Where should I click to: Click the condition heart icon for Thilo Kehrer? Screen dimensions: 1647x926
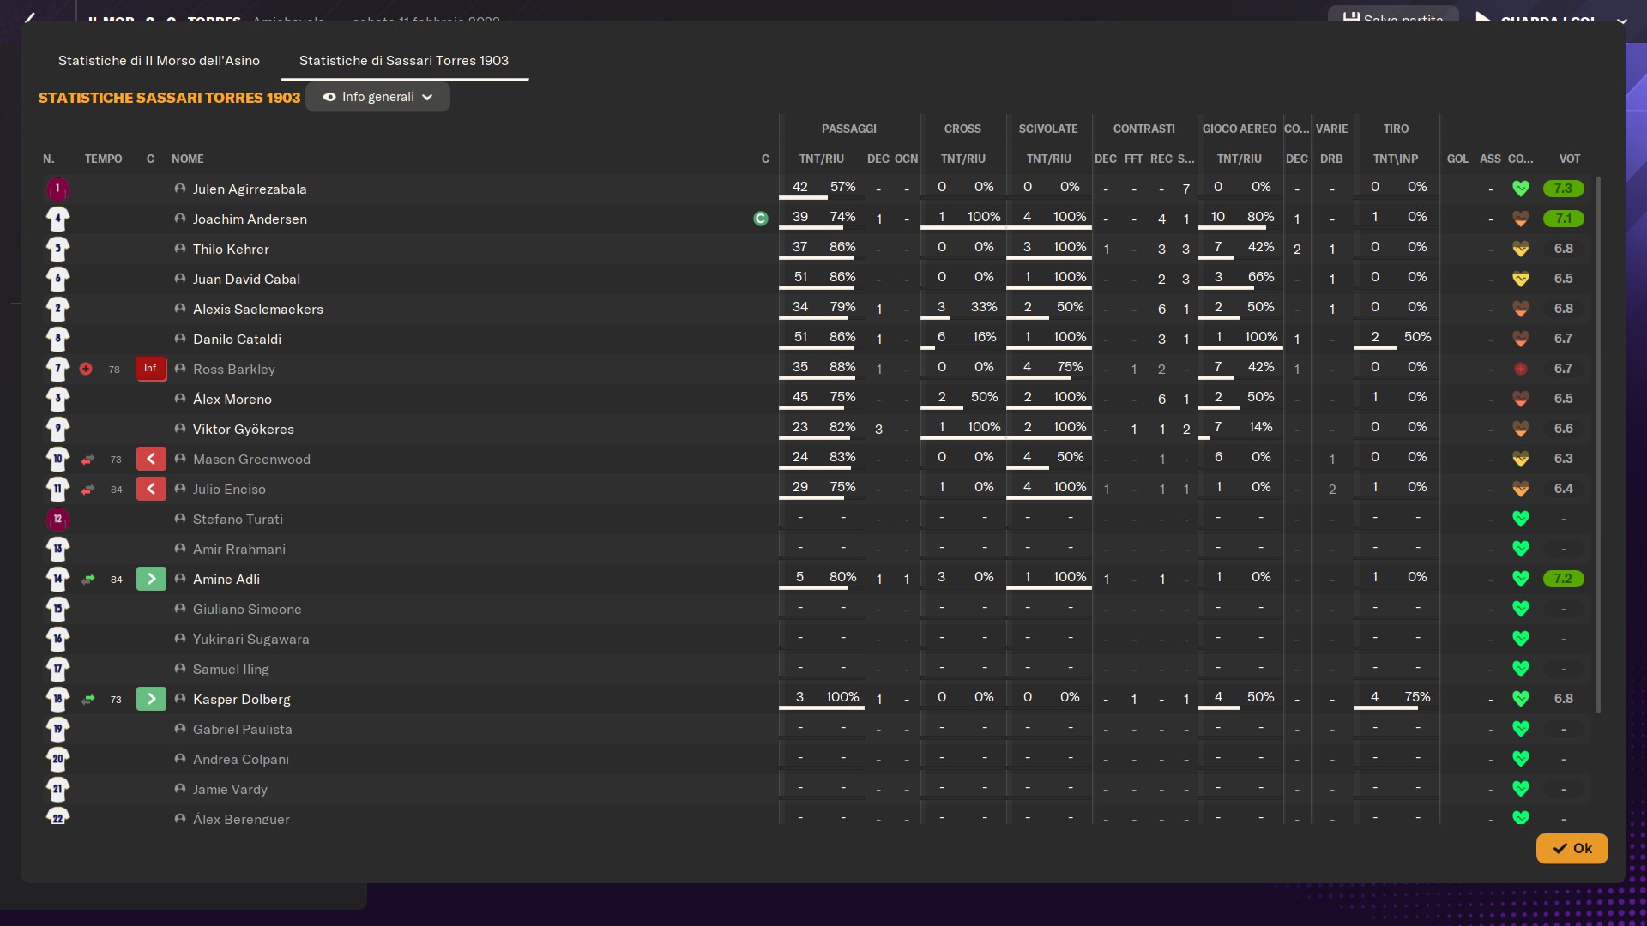[1520, 249]
